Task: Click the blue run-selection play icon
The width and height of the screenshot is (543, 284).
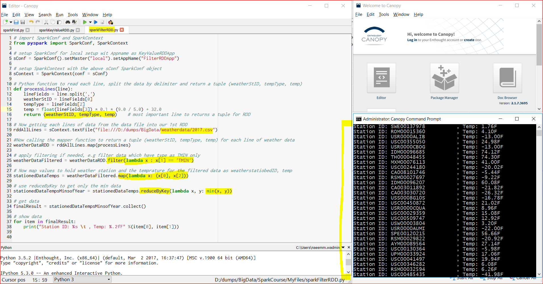Action: (96, 22)
